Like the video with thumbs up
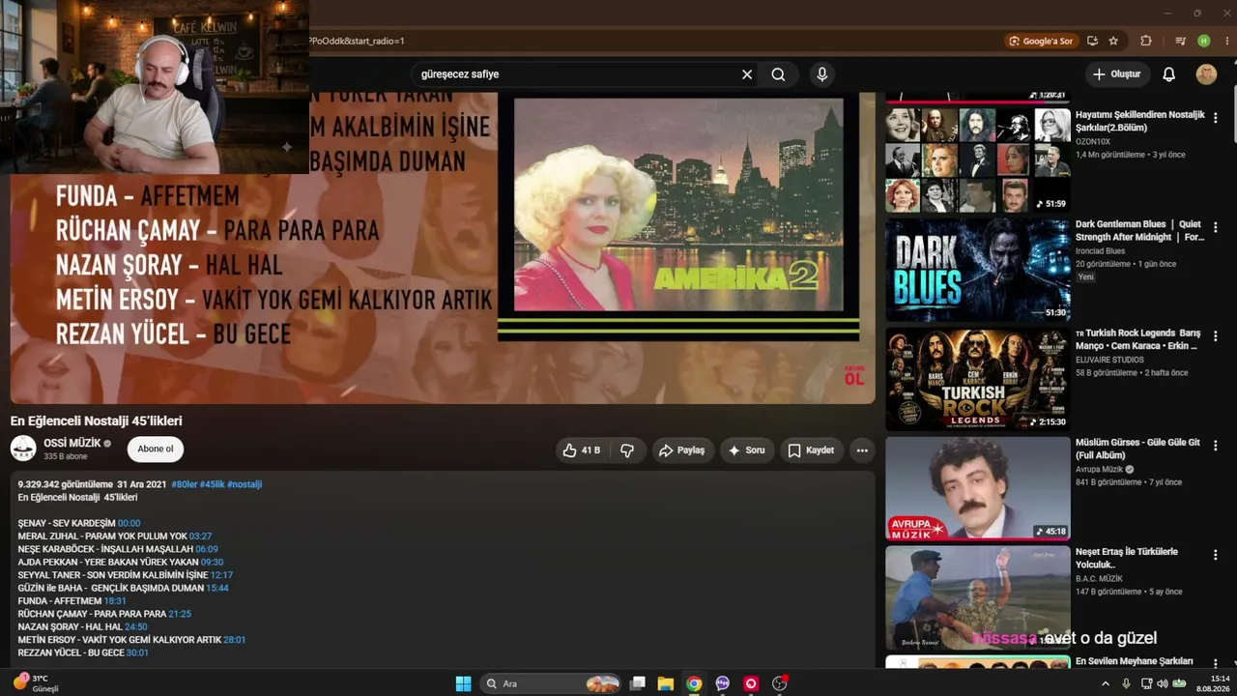The height and width of the screenshot is (696, 1237). tap(582, 450)
